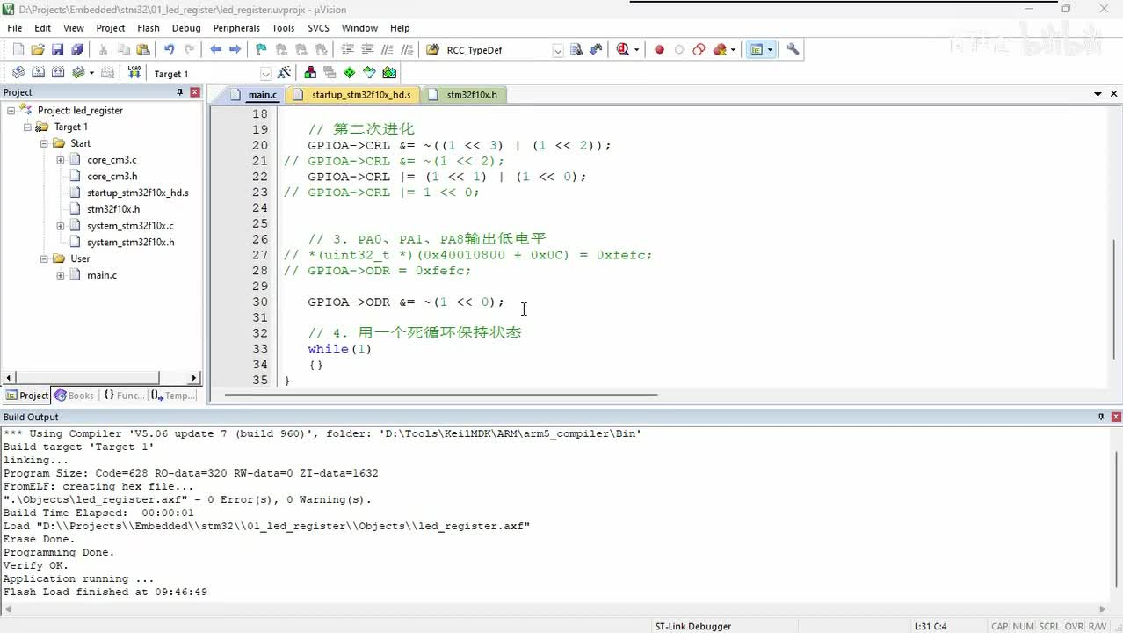Switch to the Templates panel tab

point(173,396)
